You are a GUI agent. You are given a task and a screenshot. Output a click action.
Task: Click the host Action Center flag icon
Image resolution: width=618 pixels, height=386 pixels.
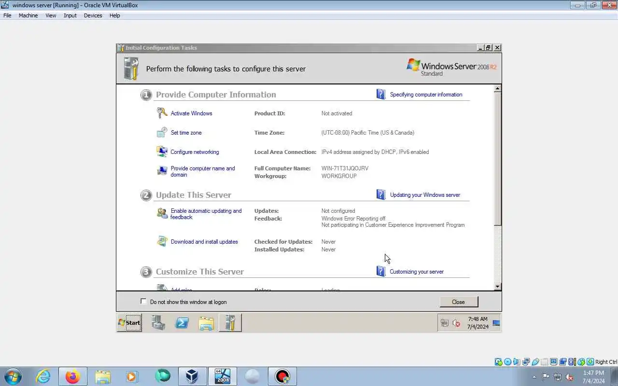546,377
